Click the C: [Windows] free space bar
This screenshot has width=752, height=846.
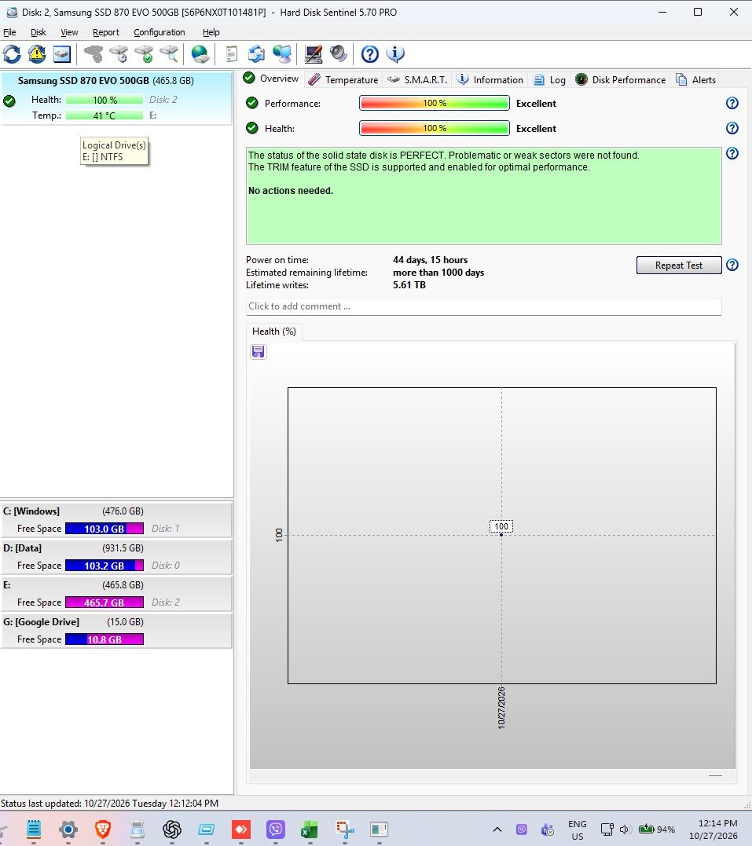pyautogui.click(x=105, y=529)
